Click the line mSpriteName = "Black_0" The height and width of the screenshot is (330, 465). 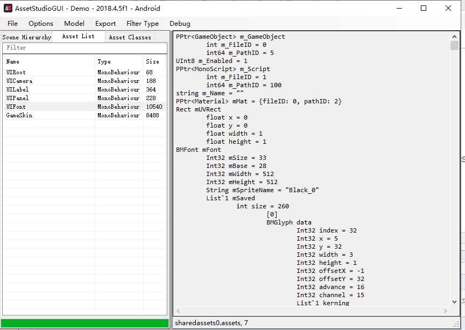click(x=263, y=190)
